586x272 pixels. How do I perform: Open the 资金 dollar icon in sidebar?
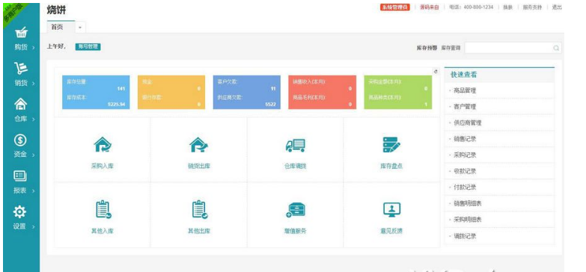pyautogui.click(x=20, y=140)
